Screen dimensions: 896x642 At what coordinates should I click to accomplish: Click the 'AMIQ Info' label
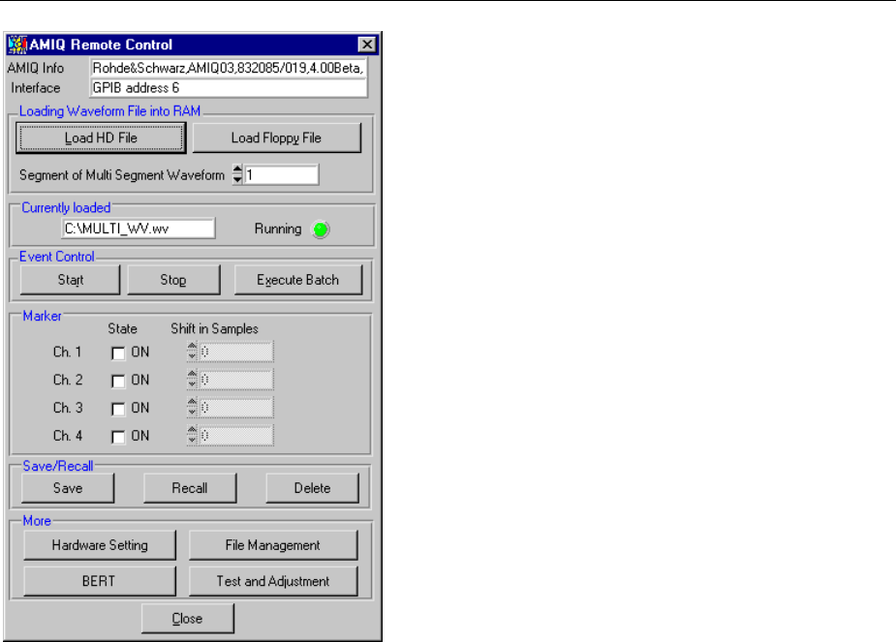tap(36, 68)
